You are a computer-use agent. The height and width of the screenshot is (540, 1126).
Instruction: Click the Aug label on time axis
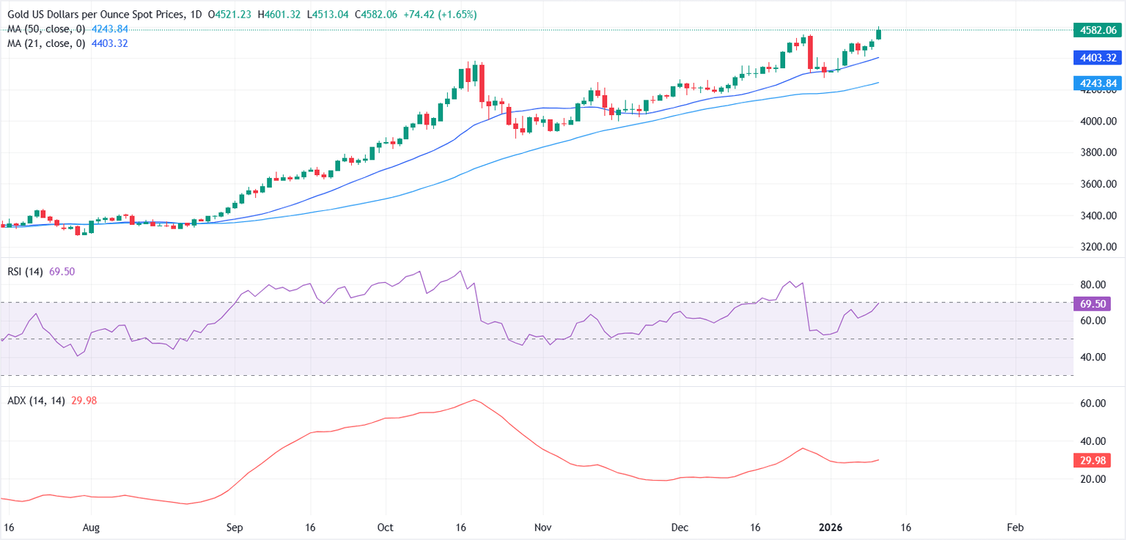(91, 528)
